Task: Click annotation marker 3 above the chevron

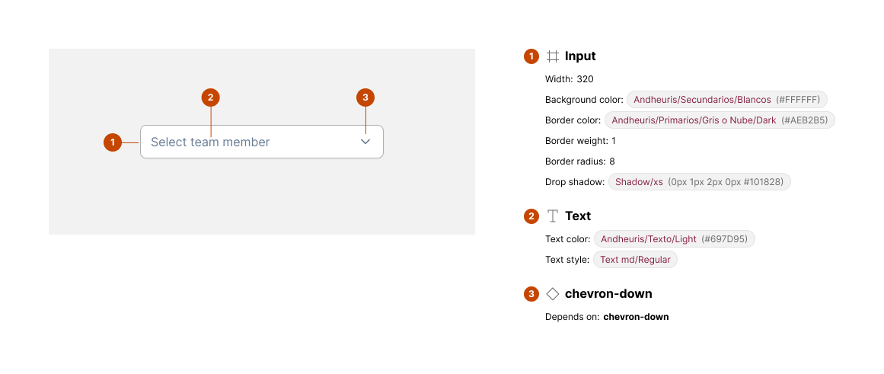Action: tap(365, 97)
